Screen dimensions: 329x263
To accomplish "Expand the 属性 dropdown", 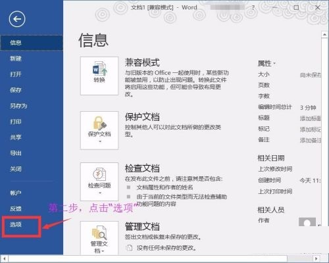I will (x=266, y=64).
